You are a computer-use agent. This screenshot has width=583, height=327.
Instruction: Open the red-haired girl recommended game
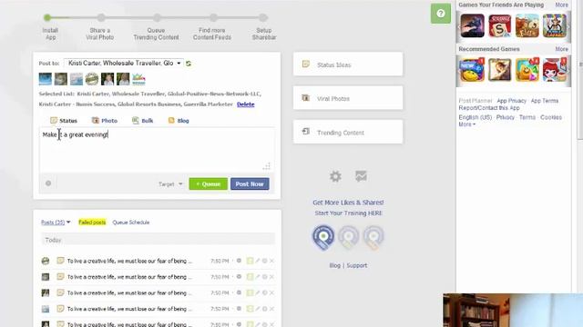click(x=555, y=69)
